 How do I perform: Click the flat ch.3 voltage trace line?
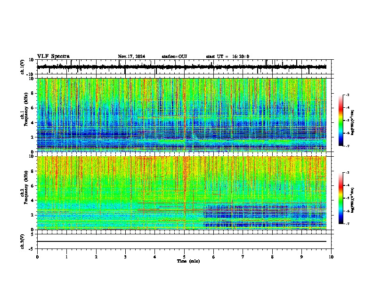click(x=182, y=241)
